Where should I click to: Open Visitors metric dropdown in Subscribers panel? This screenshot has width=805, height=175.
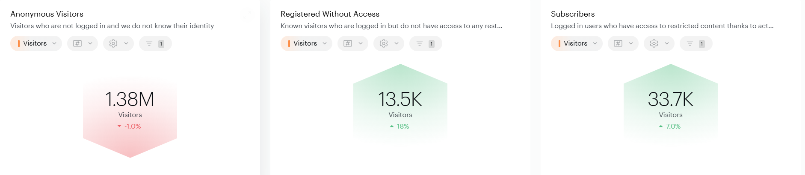coord(577,43)
